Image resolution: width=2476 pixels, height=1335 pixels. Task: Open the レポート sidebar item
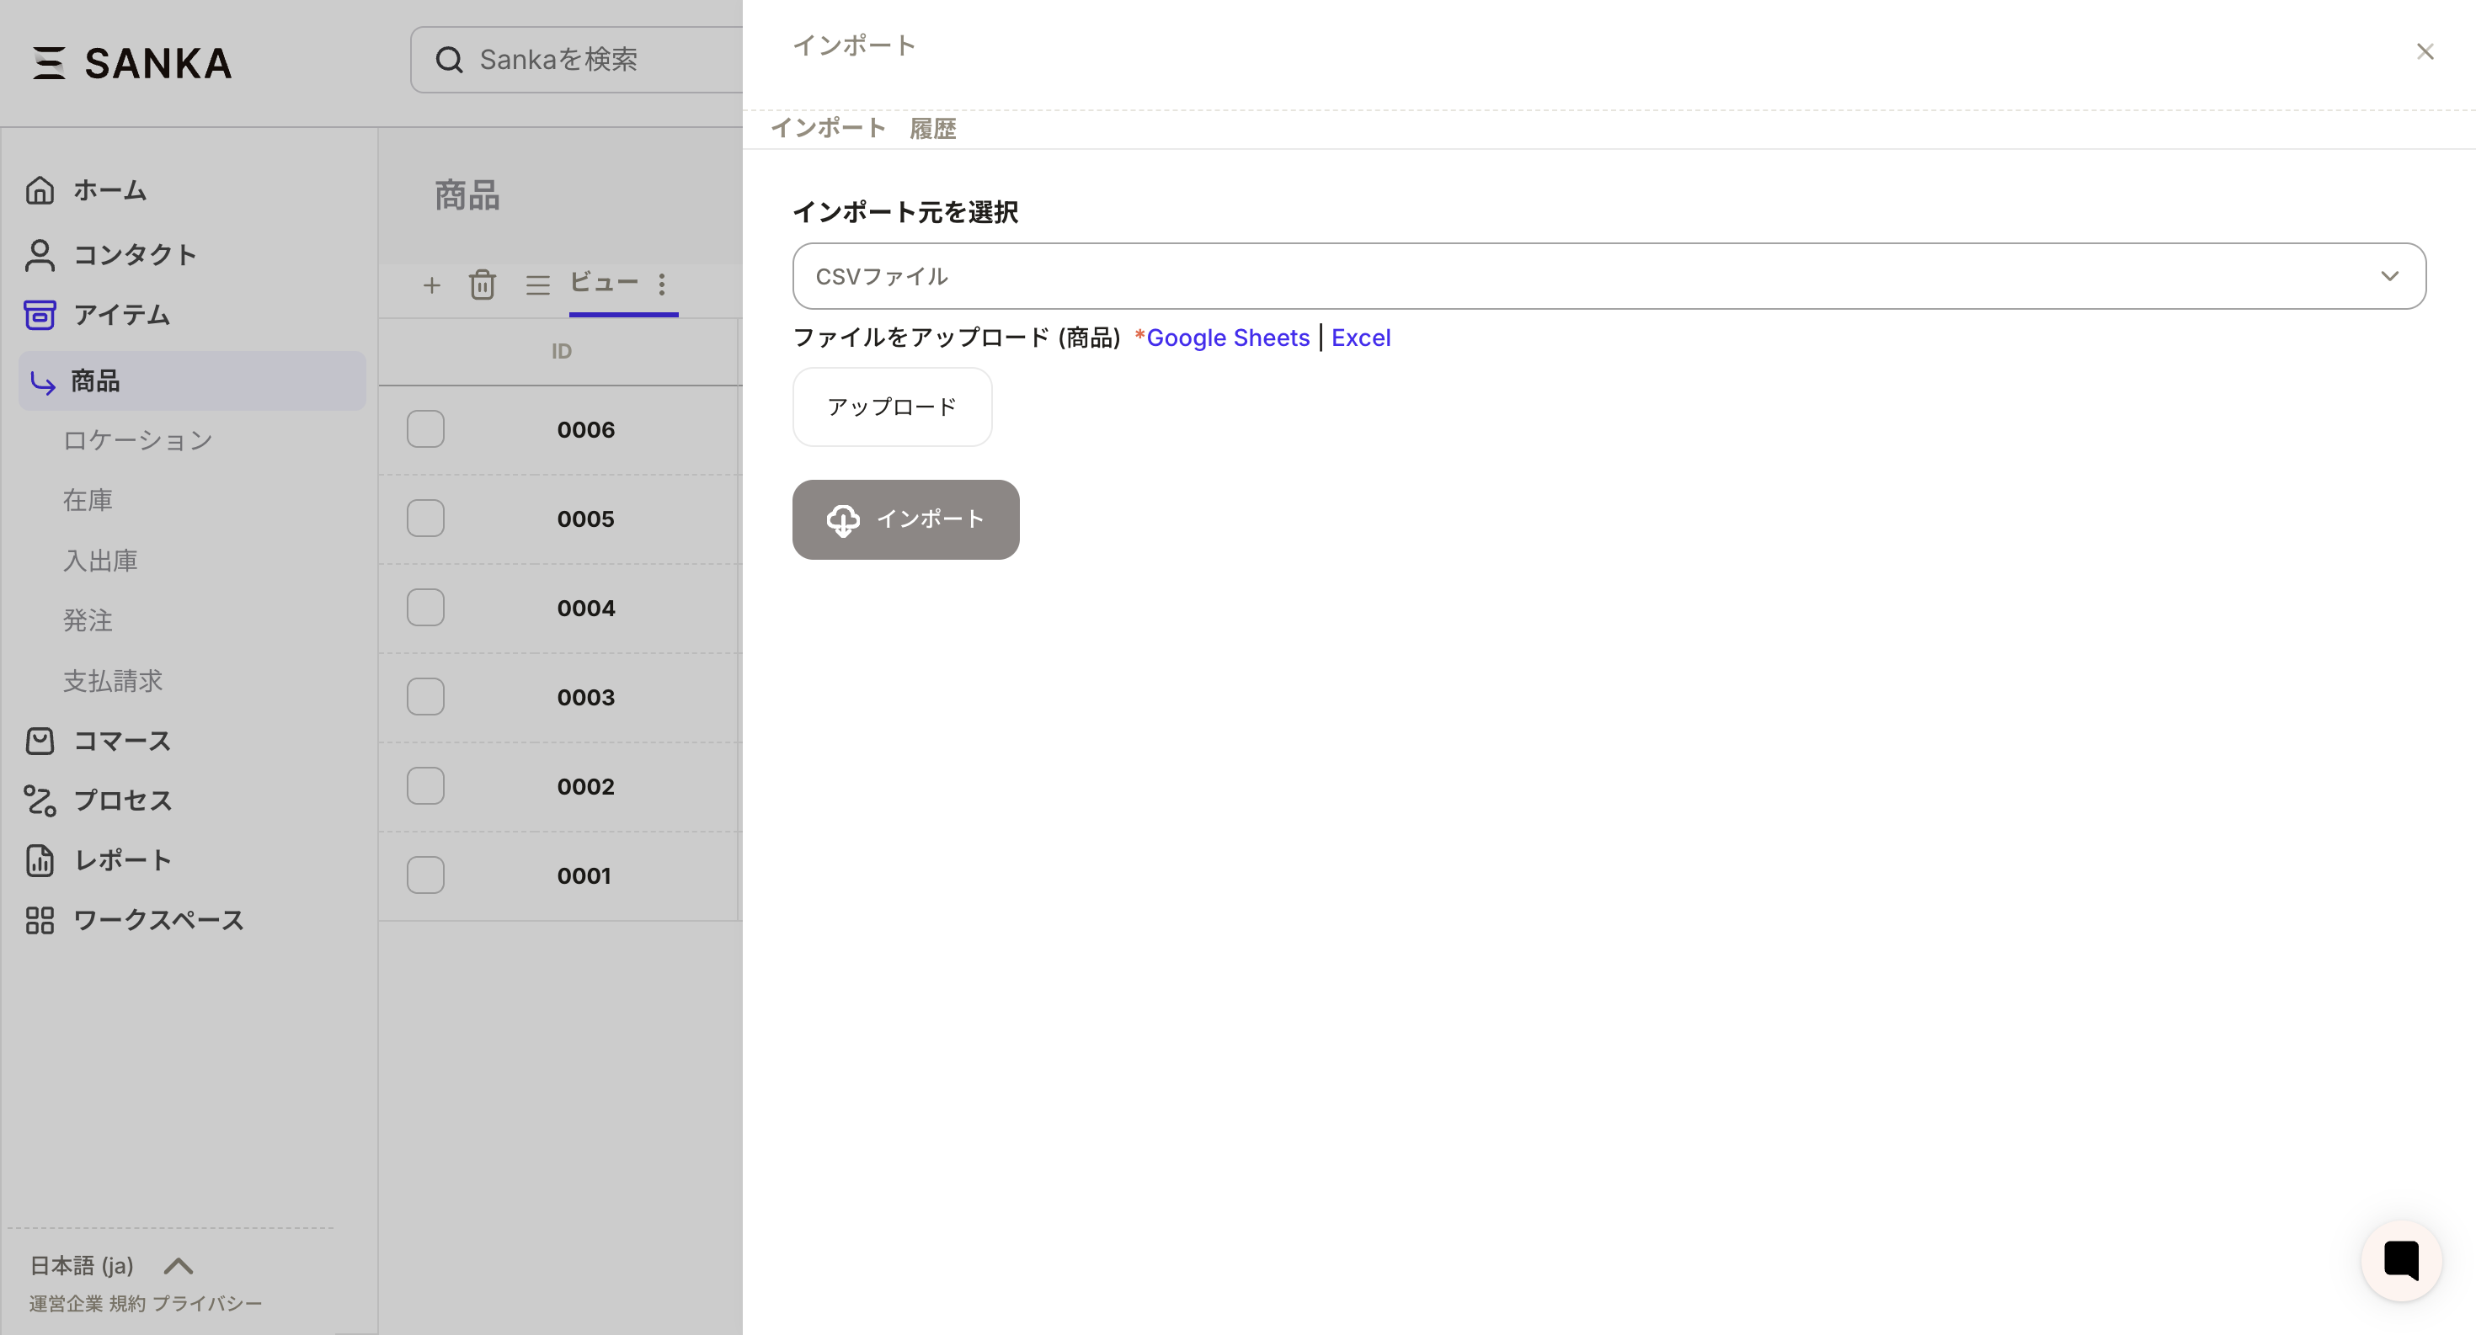pyautogui.click(x=123, y=859)
